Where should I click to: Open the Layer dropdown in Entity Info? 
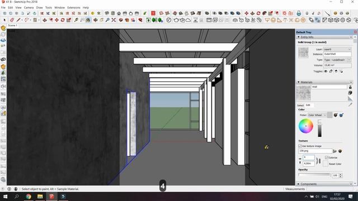[337, 49]
